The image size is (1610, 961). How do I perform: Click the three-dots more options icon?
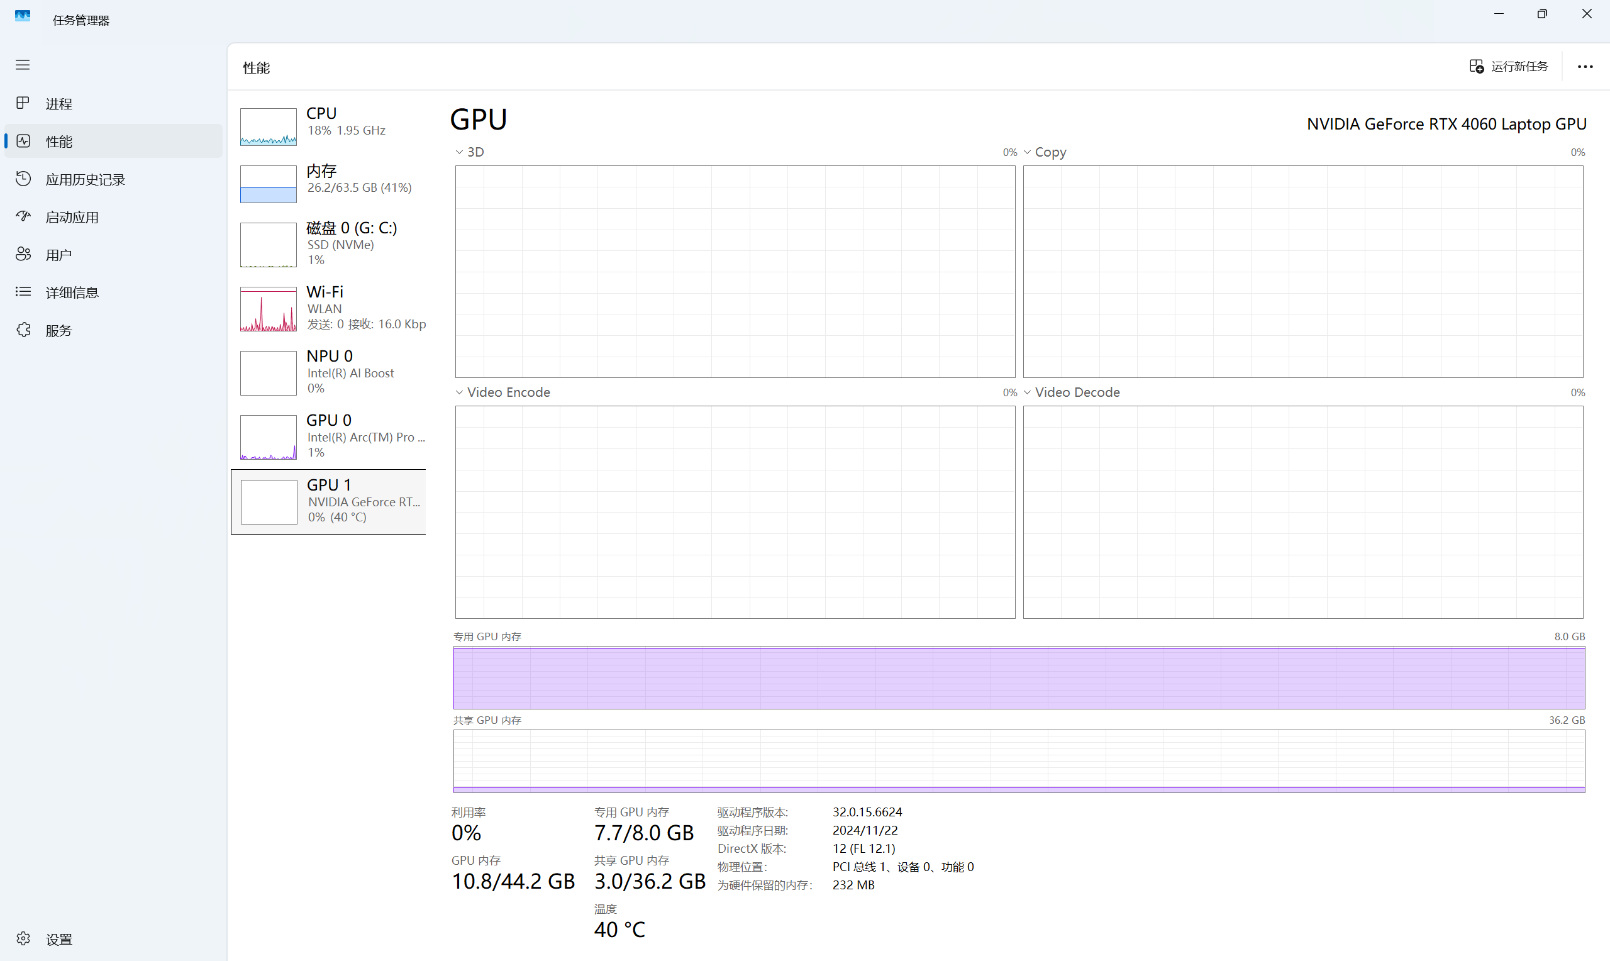pos(1585,67)
